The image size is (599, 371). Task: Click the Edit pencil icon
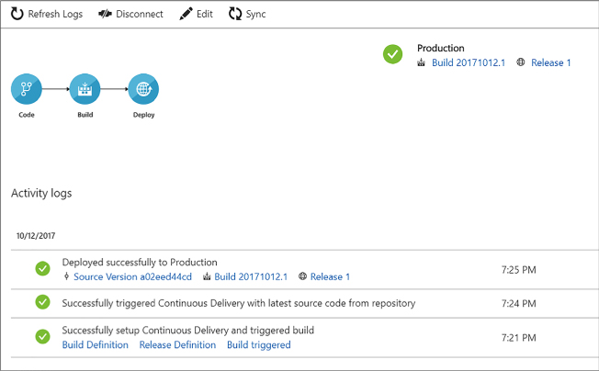click(x=186, y=14)
